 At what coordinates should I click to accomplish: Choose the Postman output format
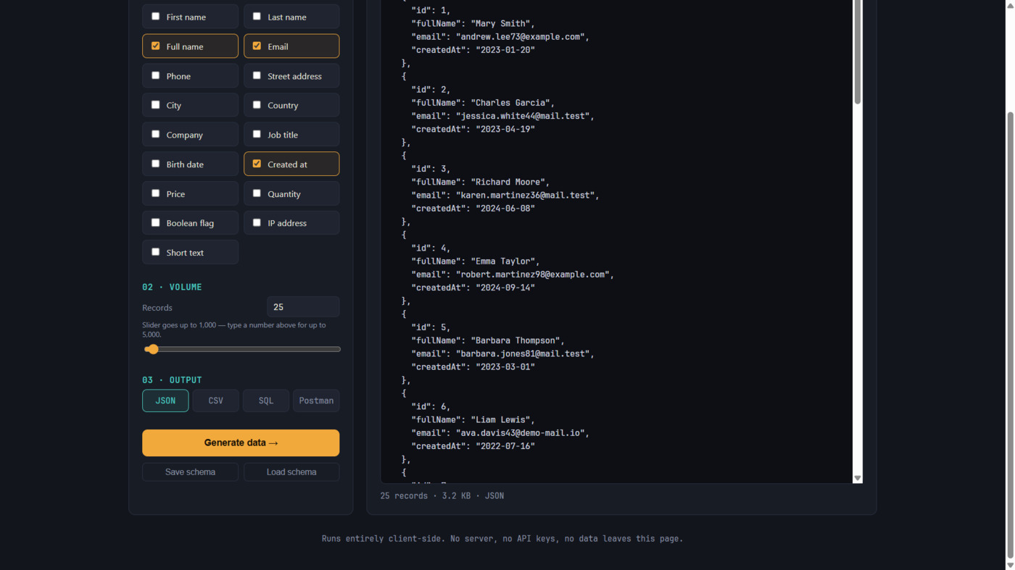pyautogui.click(x=316, y=401)
